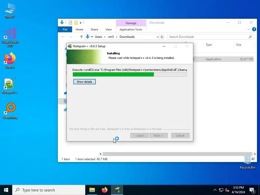Click the vm5 breadcrumb segment
The height and width of the screenshot is (195, 260).
(x=111, y=37)
